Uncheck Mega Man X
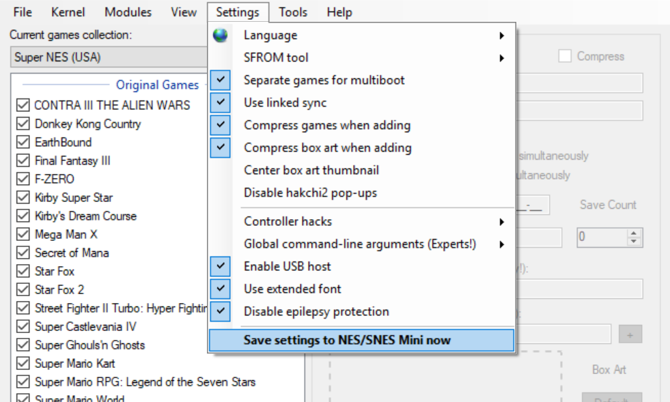670x402 pixels. 23,234
